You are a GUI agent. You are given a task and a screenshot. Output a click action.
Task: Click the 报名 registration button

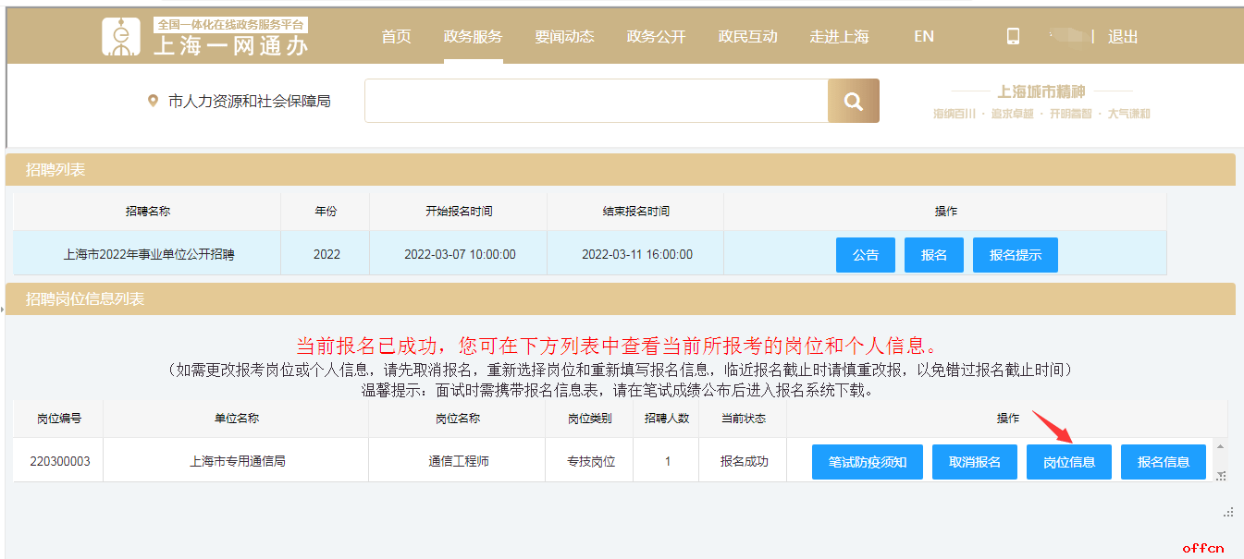(x=934, y=255)
